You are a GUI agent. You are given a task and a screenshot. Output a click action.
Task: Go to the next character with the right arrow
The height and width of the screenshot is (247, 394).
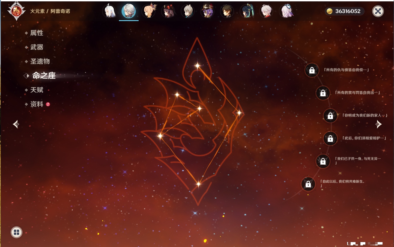(x=378, y=124)
